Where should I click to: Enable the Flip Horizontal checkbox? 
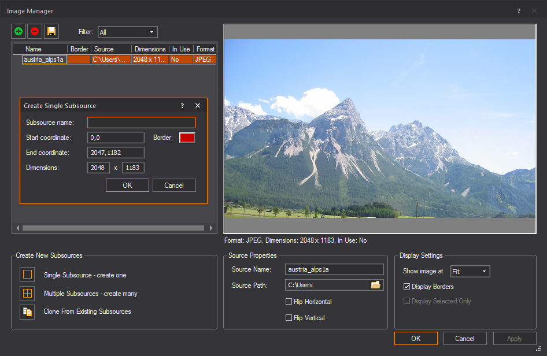(x=289, y=302)
